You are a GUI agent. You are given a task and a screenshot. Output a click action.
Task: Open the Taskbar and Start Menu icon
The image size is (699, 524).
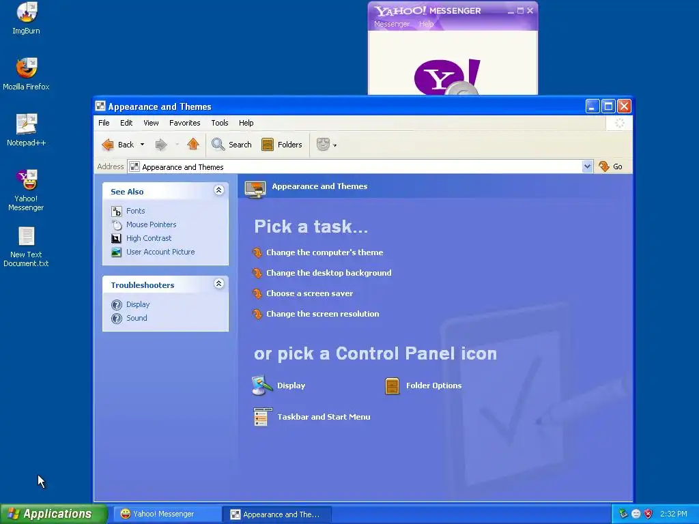pyautogui.click(x=261, y=417)
